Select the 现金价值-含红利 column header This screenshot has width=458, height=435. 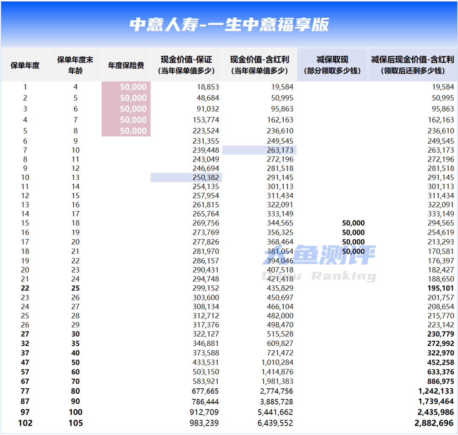[x=259, y=65]
